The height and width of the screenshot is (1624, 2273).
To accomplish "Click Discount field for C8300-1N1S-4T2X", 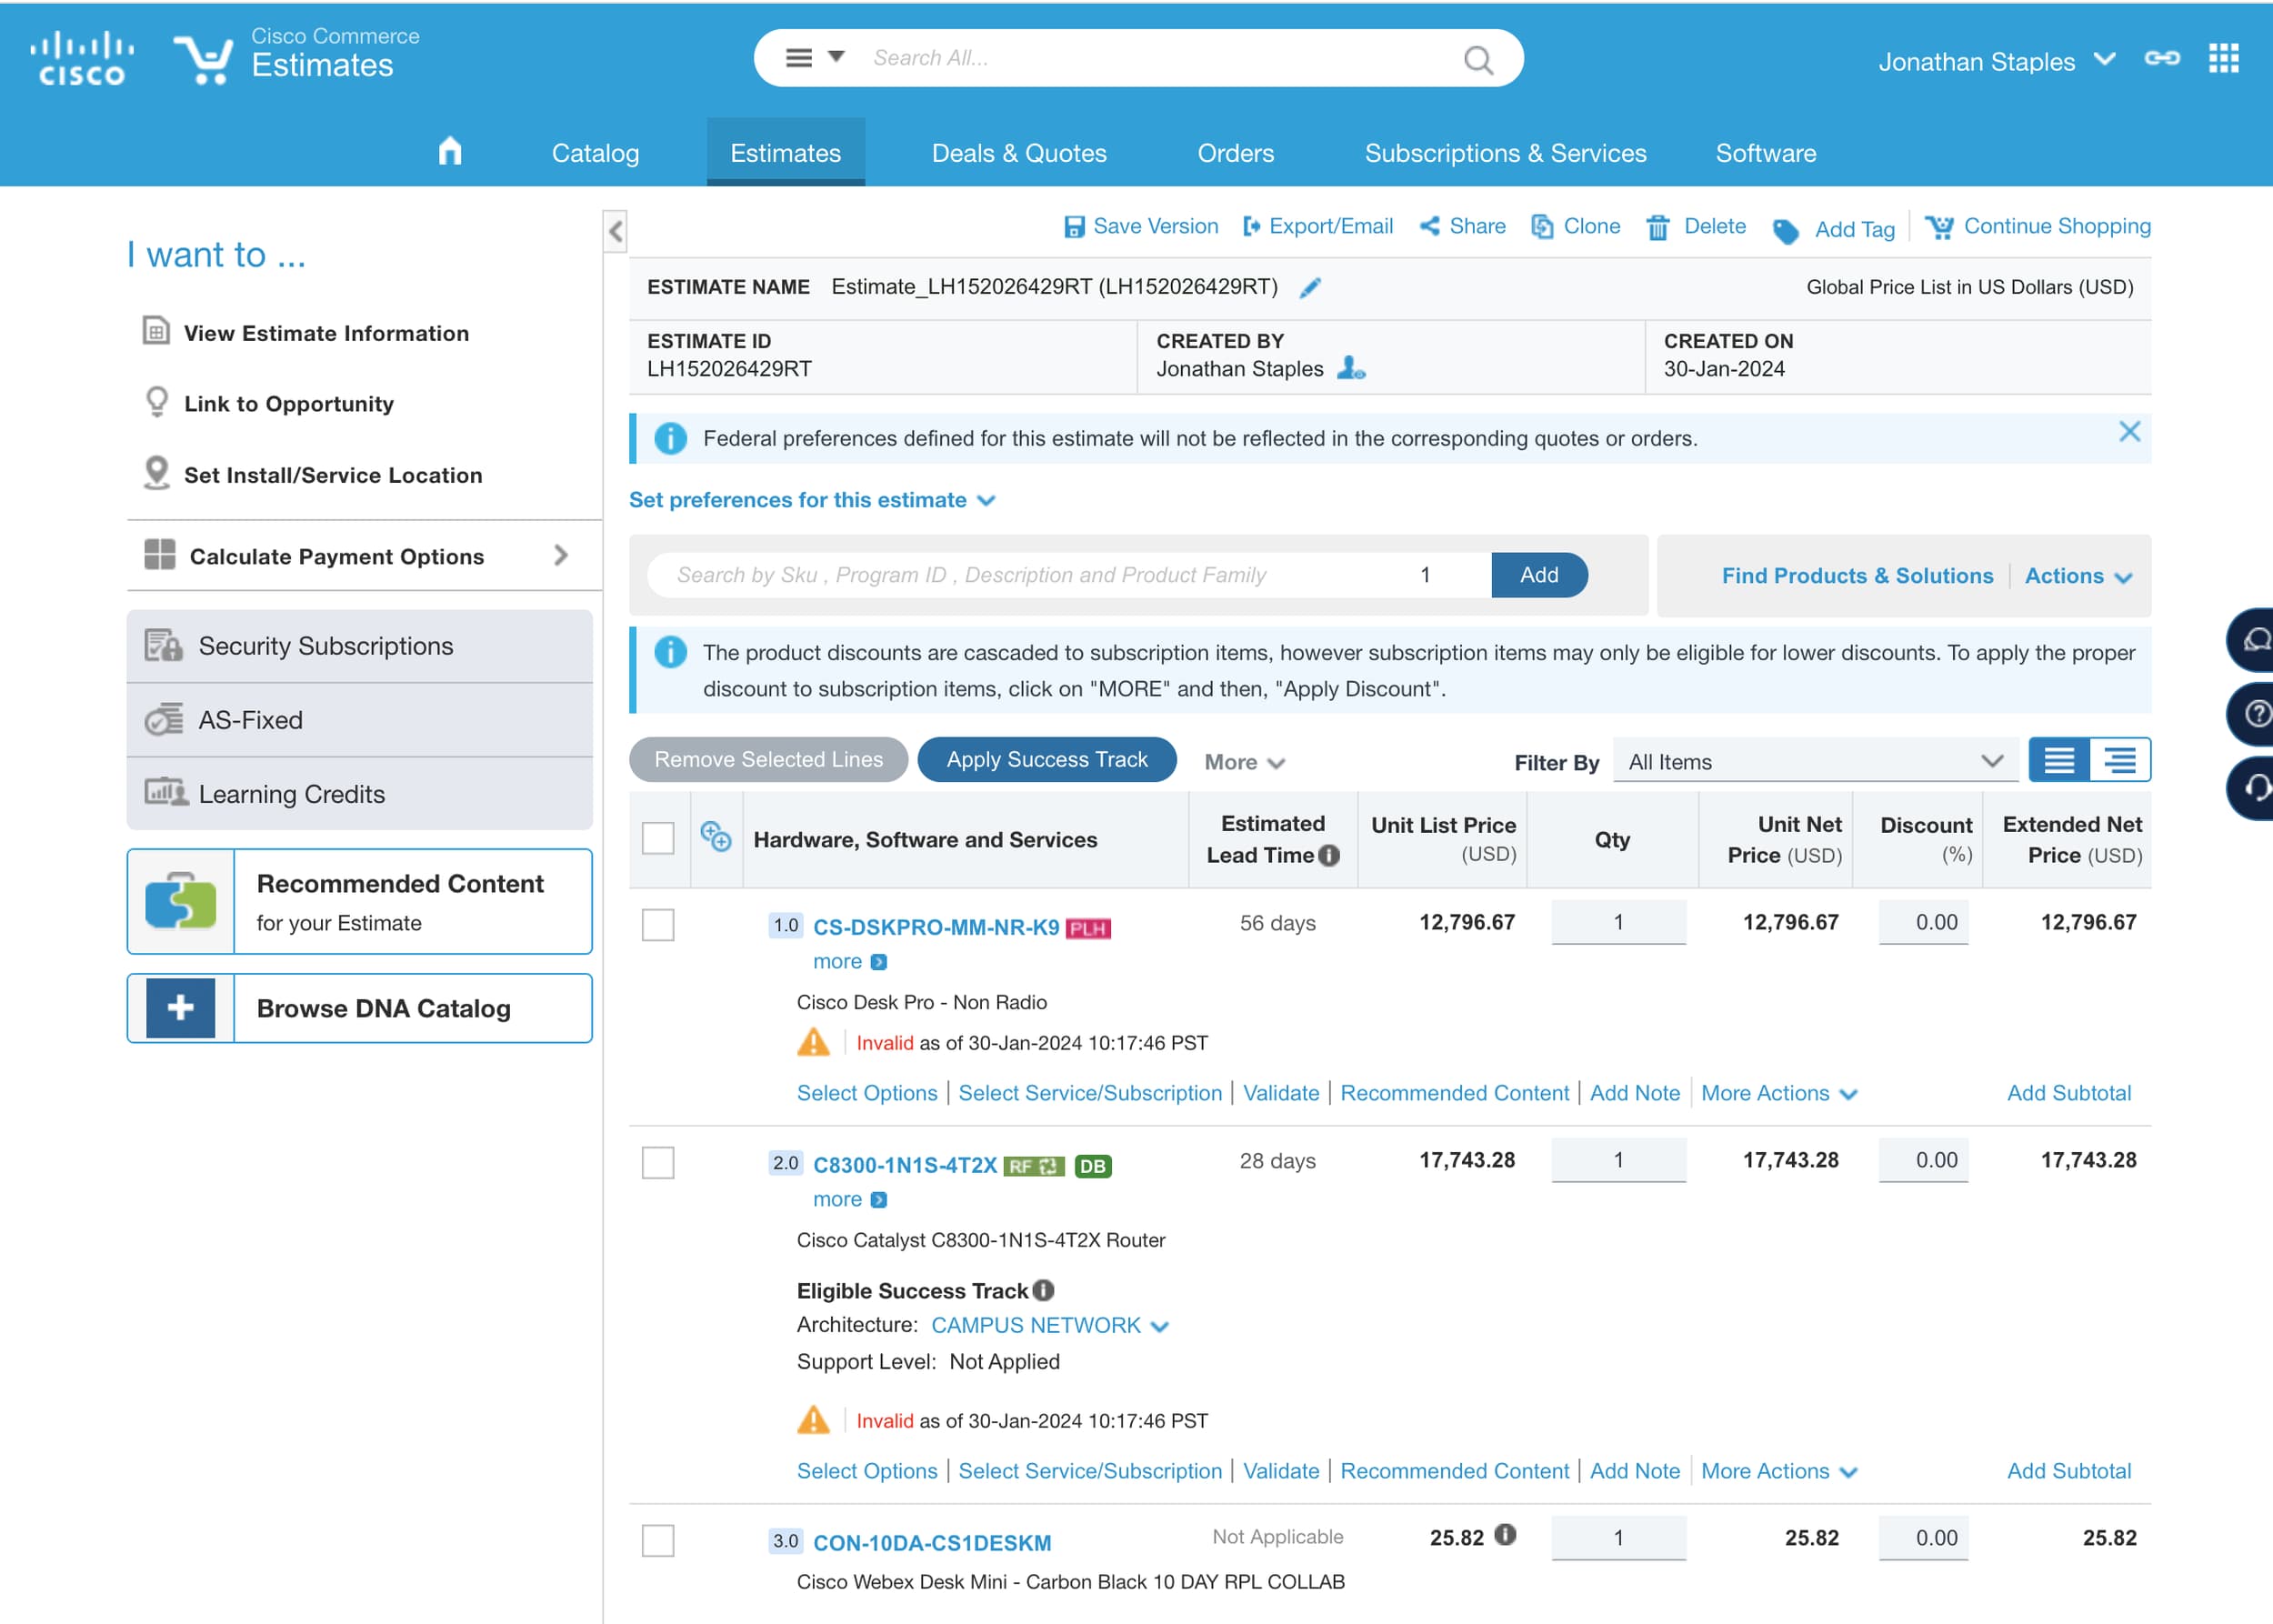I will (1923, 1160).
